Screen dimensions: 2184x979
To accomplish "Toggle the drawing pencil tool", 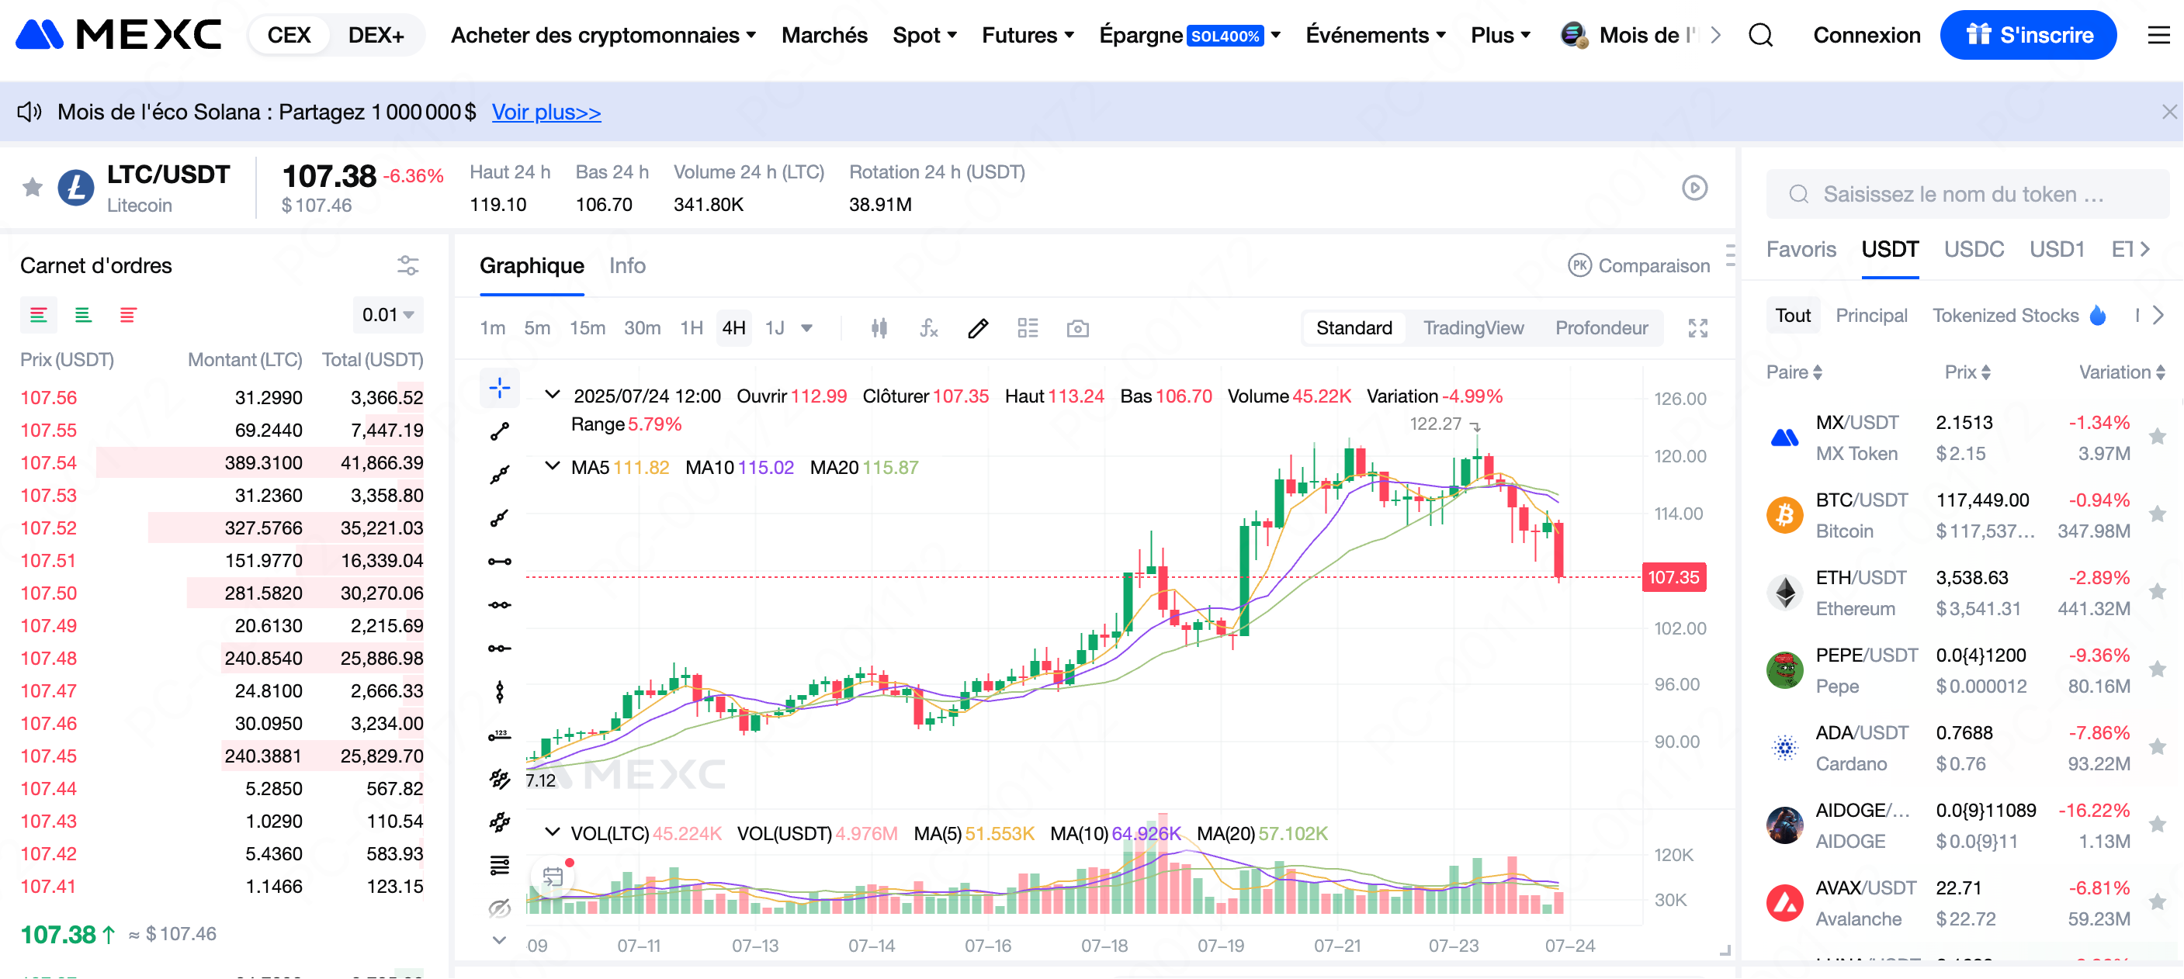I will [x=978, y=328].
